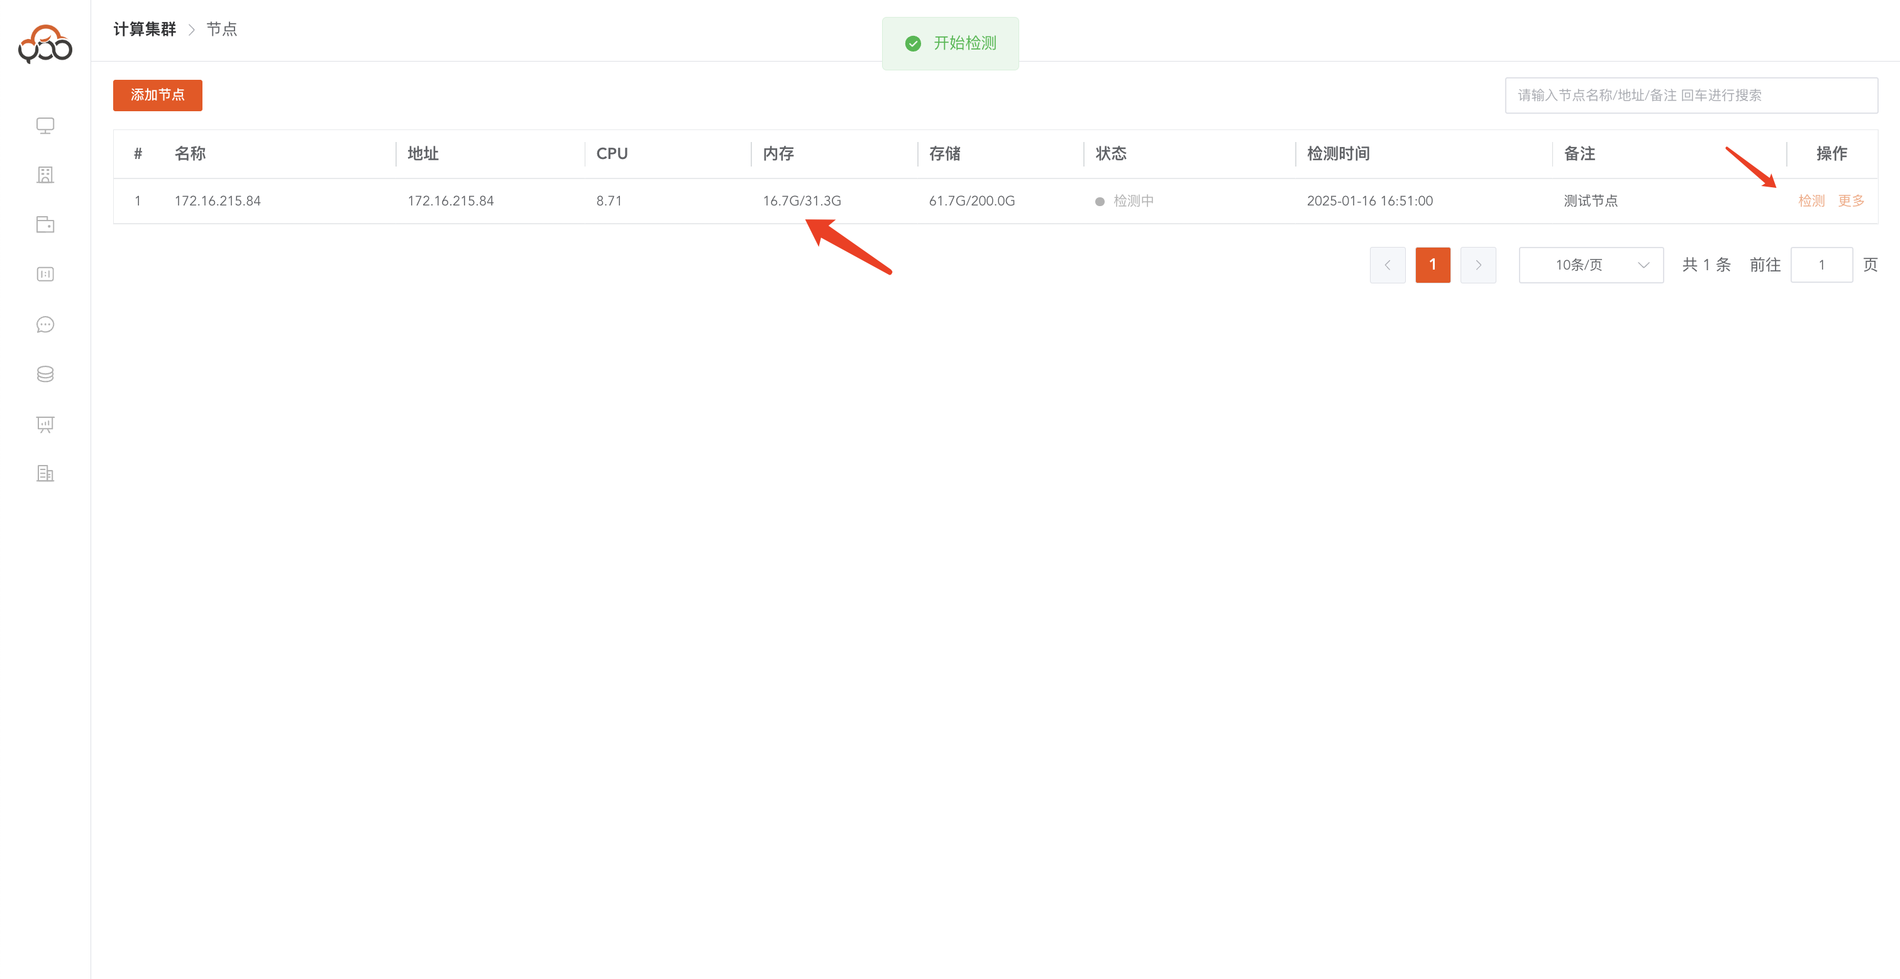Expand the 10条/页 page size dropdown
Screen dimensions: 1900x979
click(1590, 265)
